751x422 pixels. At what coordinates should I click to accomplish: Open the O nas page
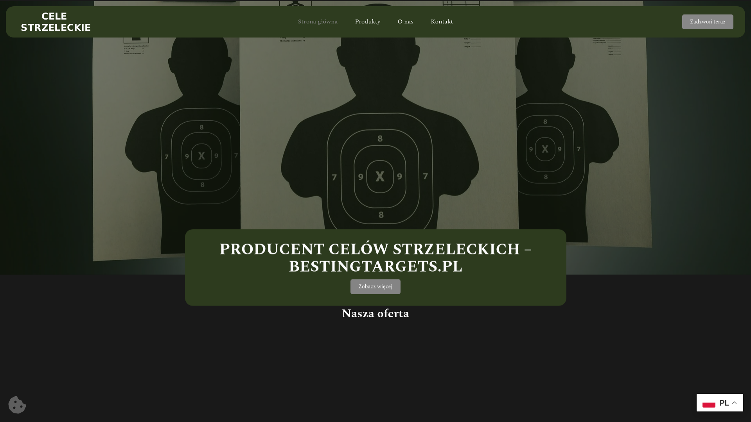coord(406,21)
